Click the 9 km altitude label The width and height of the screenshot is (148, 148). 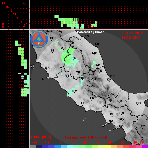[x=17, y=18]
